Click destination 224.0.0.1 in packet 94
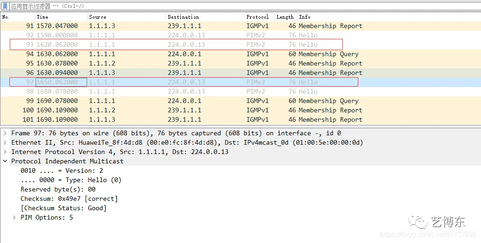 (x=185, y=54)
